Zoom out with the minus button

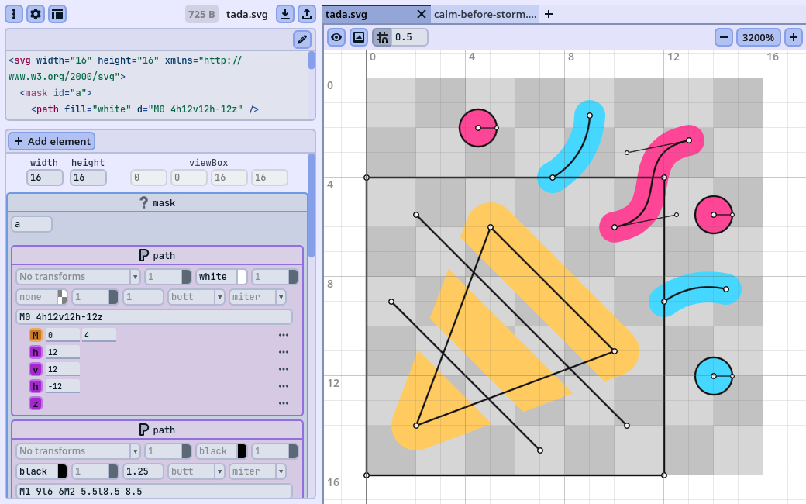point(723,37)
